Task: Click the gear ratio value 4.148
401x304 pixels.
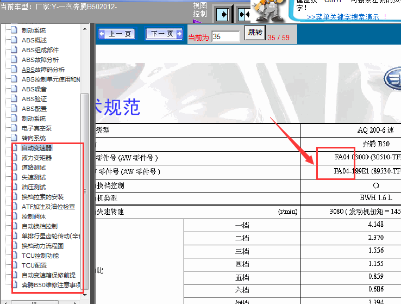Action: coord(375,225)
